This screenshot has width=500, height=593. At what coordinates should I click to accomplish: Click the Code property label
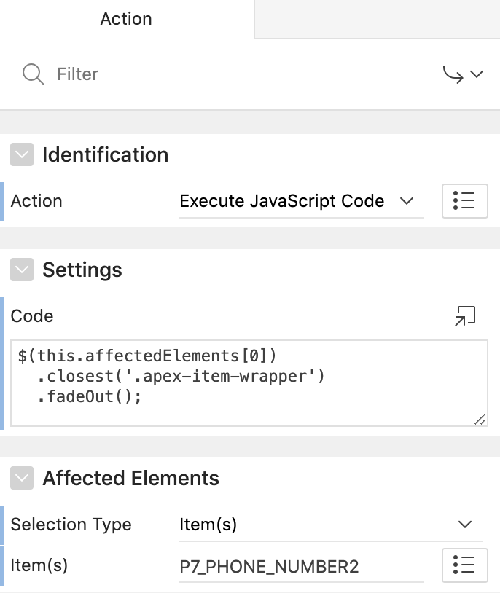click(32, 316)
